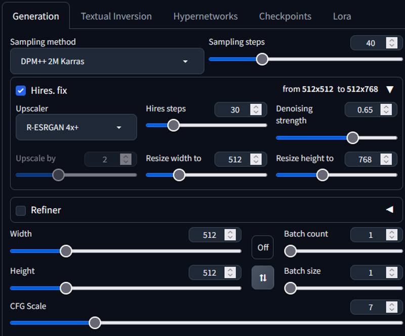This screenshot has width=405, height=336.
Task: Swap width and height with arrows button
Action: (263, 278)
